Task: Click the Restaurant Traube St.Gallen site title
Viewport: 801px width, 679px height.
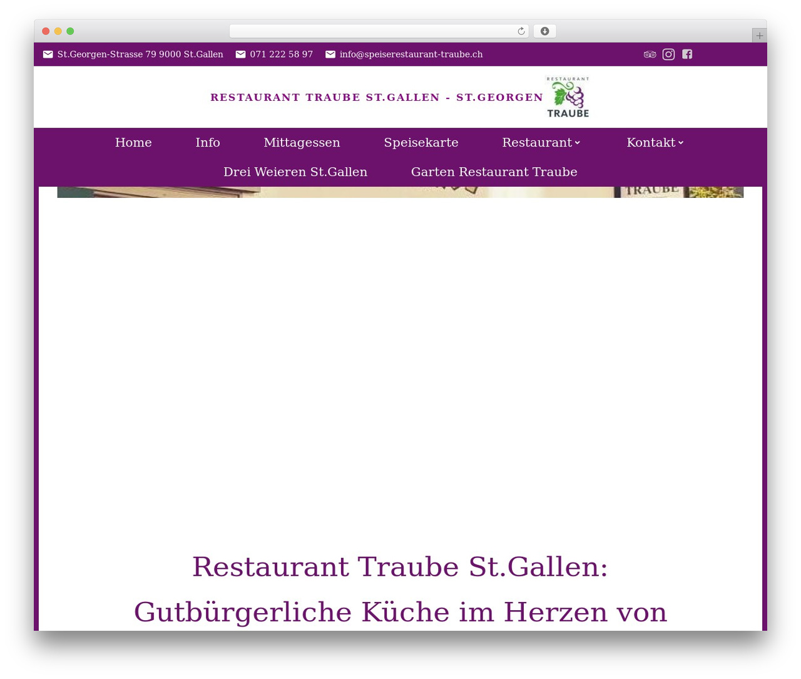Action: (377, 97)
